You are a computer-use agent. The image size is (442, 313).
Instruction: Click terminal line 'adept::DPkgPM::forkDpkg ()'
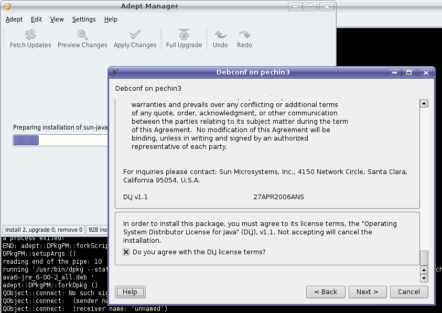tap(50, 285)
